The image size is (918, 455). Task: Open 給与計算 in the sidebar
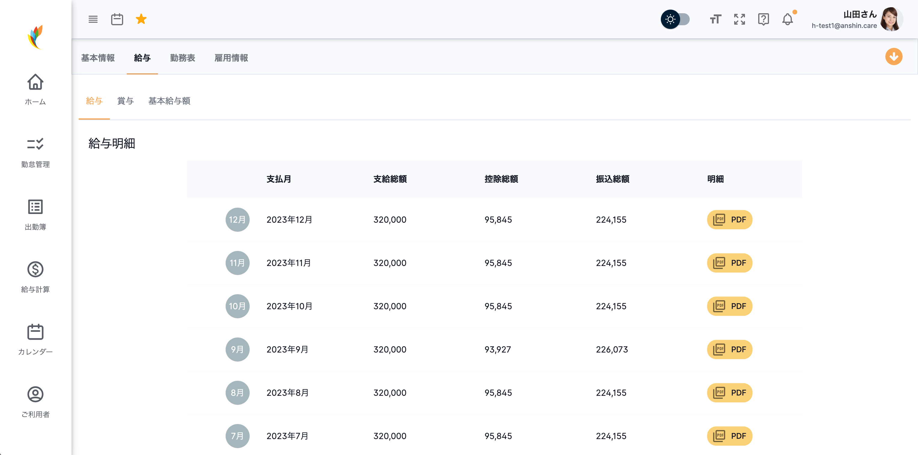35,277
